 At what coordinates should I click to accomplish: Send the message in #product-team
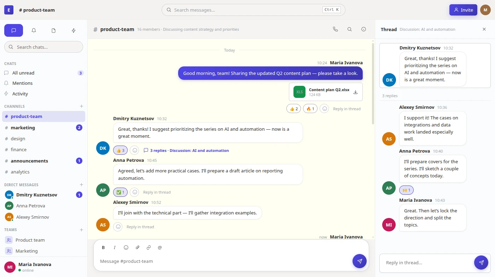click(x=360, y=261)
